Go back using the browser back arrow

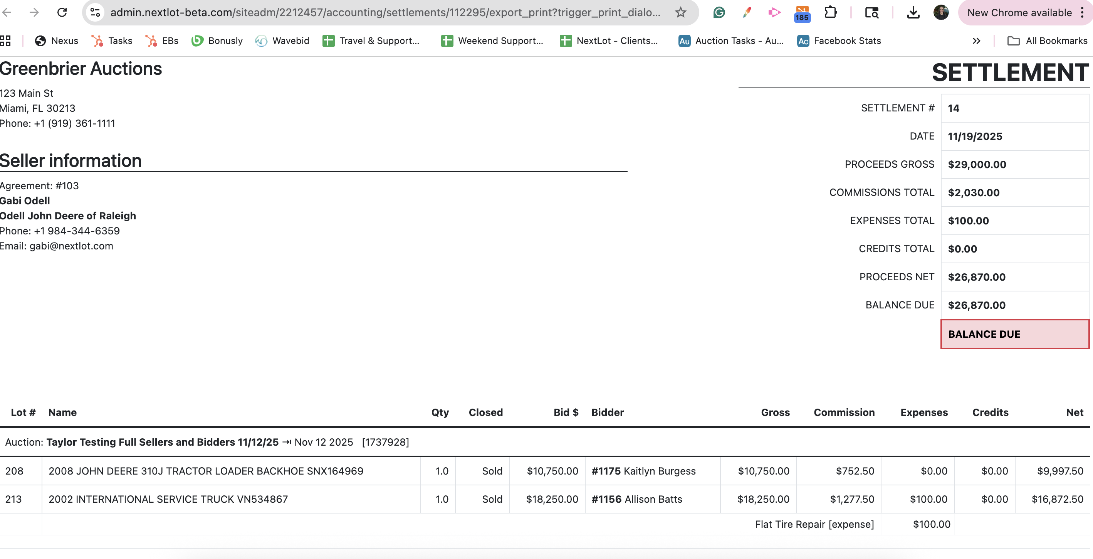7,13
